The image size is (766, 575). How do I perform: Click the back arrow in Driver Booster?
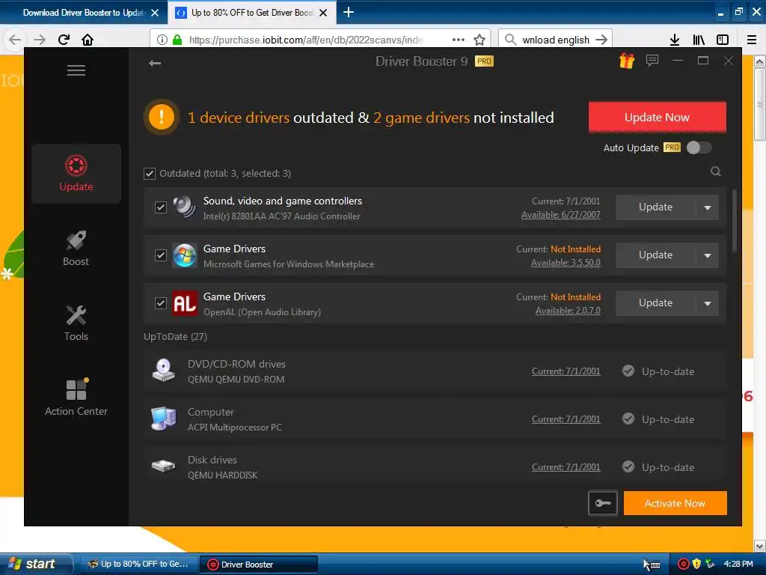[x=155, y=63]
